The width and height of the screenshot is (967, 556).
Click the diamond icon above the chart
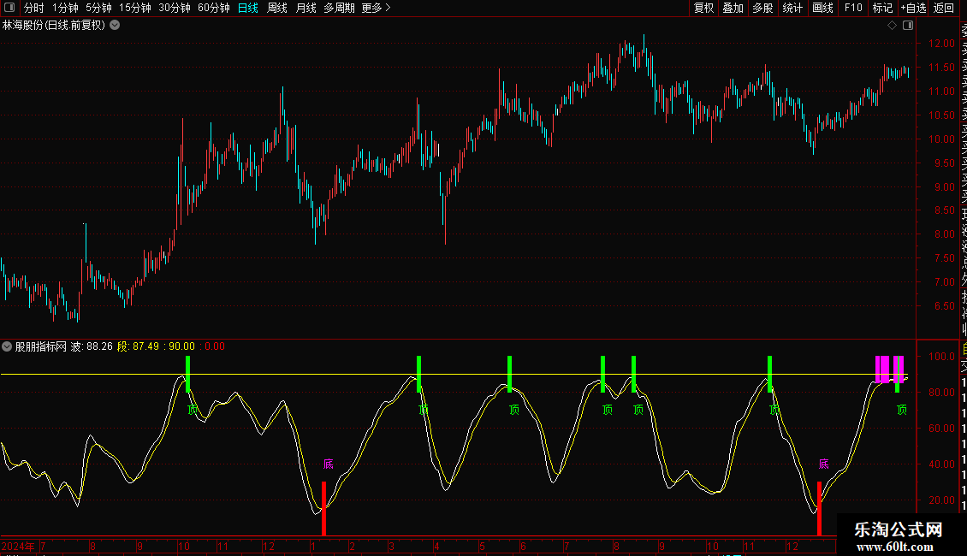pos(892,26)
